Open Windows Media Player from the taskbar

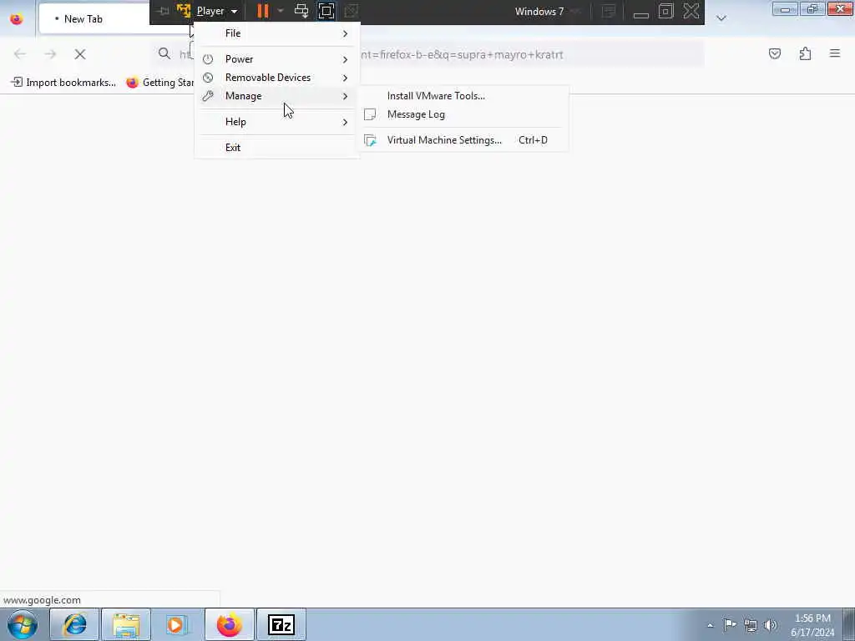pyautogui.click(x=177, y=624)
